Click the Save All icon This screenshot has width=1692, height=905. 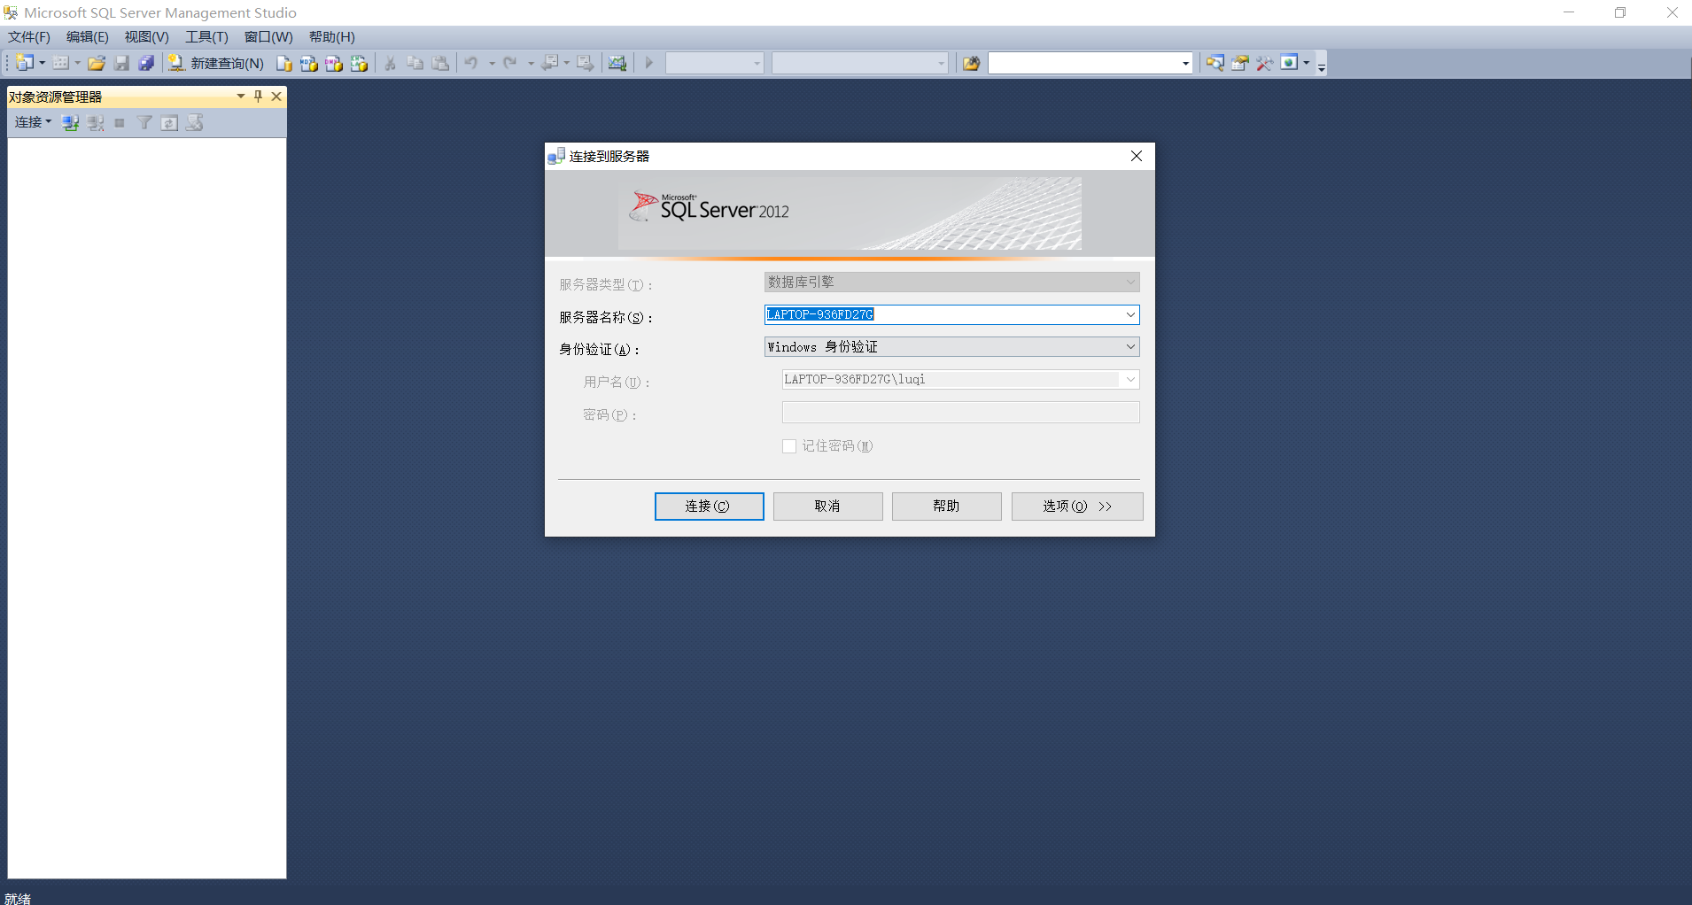pos(146,63)
